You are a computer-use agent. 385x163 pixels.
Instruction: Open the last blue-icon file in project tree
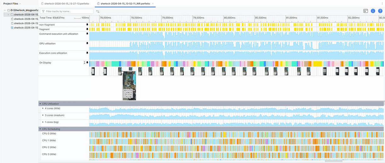point(24,28)
